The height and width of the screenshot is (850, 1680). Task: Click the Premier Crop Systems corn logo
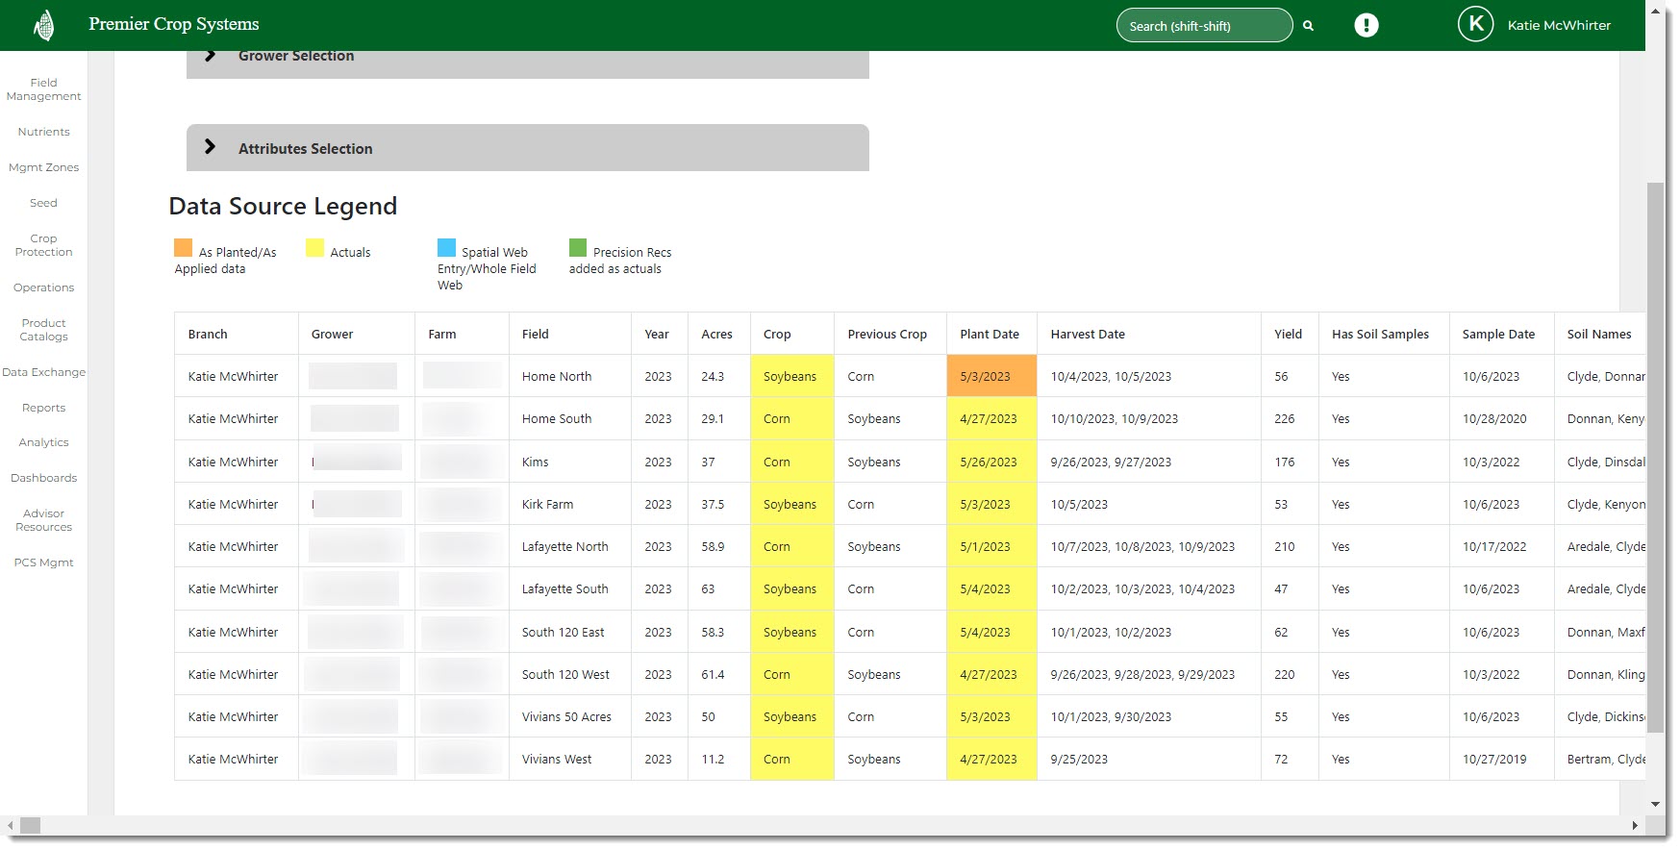[x=43, y=25]
